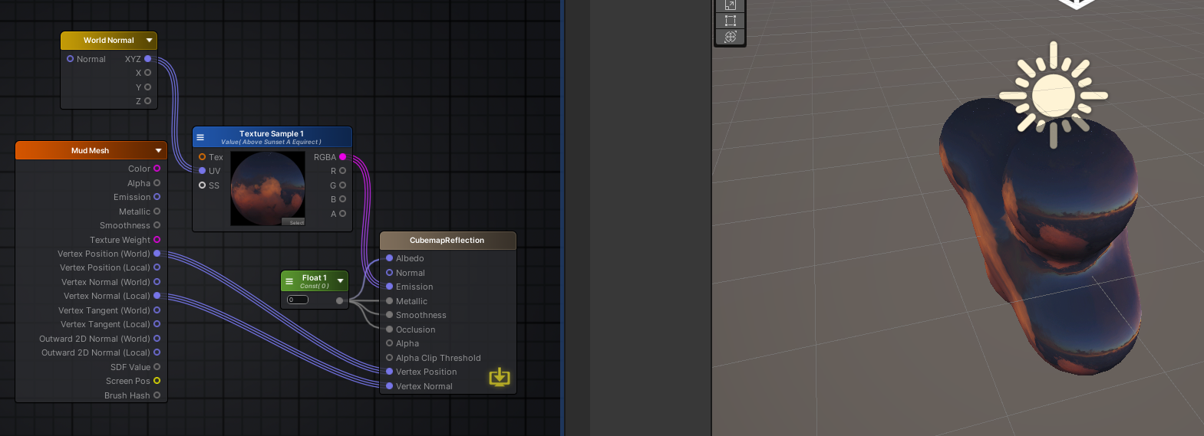
Task: Click the Float 1 value input field
Action: [x=298, y=300]
